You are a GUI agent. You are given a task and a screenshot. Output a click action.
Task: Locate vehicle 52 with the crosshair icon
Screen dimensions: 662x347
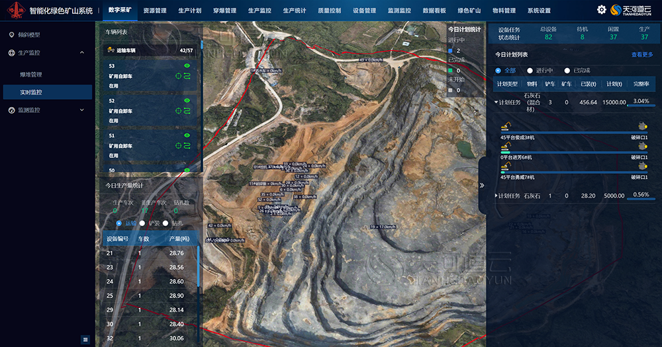178,111
